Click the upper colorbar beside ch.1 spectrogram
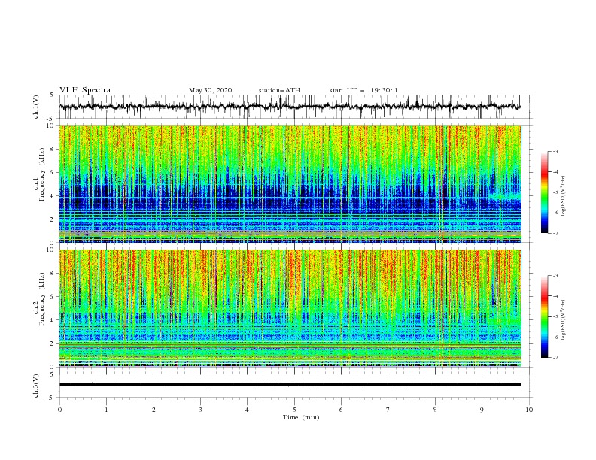This screenshot has width=596, height=460. pyautogui.click(x=544, y=192)
